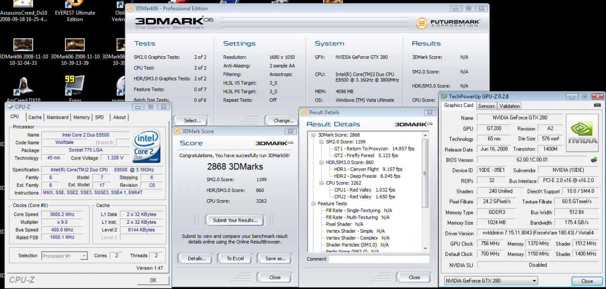Image resolution: width=606 pixels, height=289 pixels.
Task: Click the Comment input field
Action: point(379,259)
